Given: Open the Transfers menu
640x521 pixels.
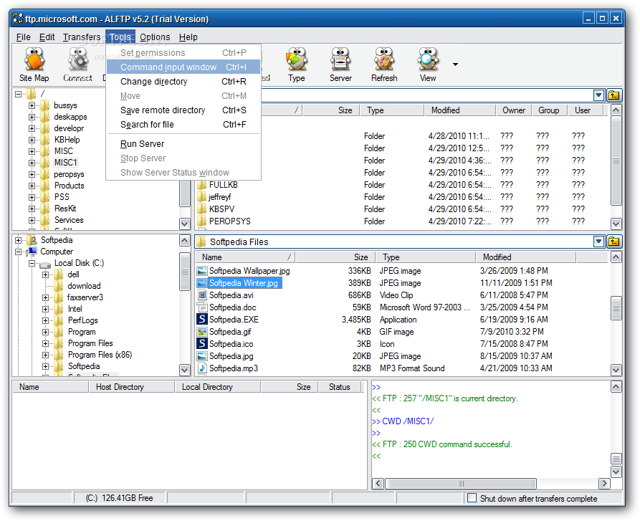Looking at the screenshot, I should (82, 37).
